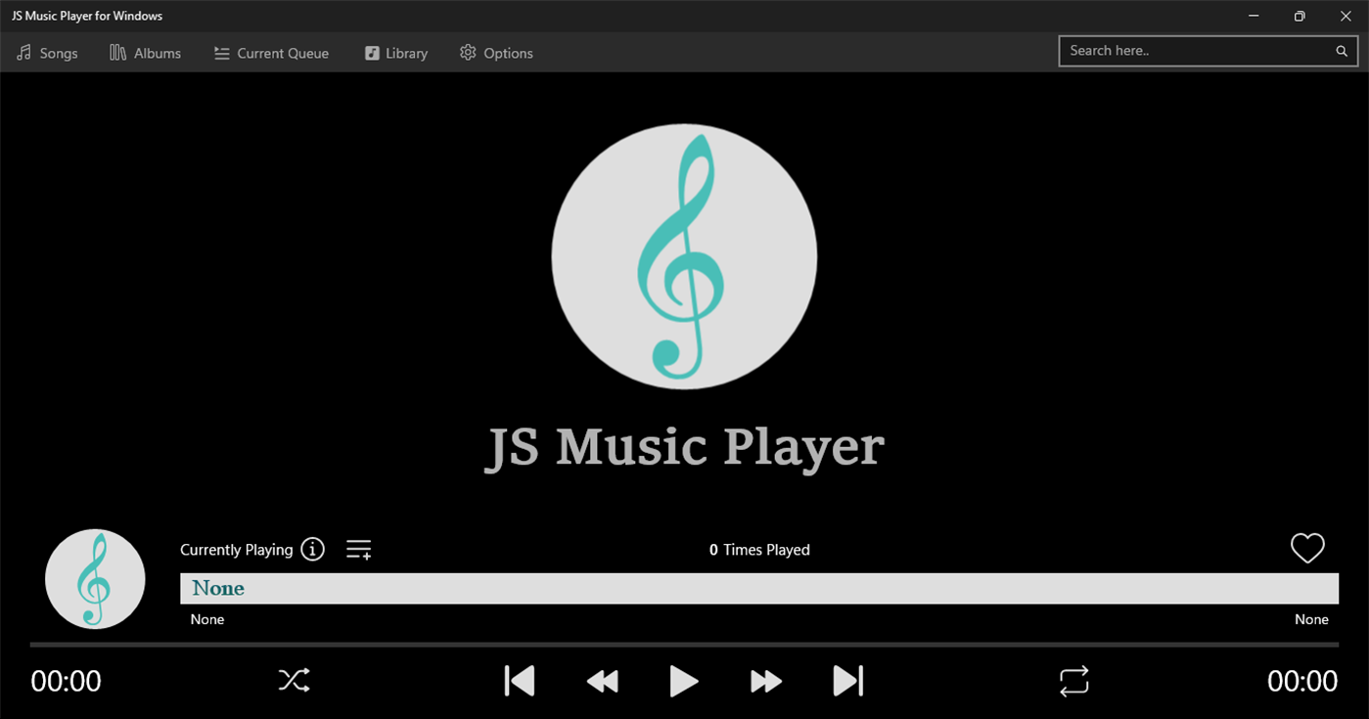Skip to the next track

point(847,680)
